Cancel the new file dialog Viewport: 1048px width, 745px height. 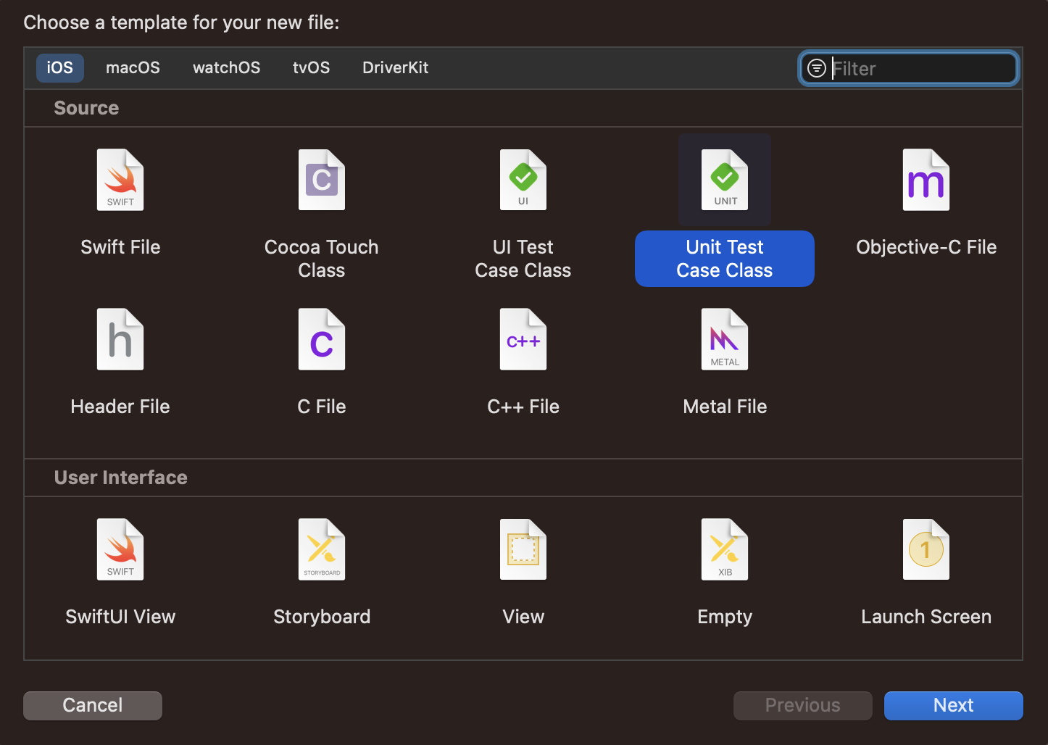coord(92,705)
